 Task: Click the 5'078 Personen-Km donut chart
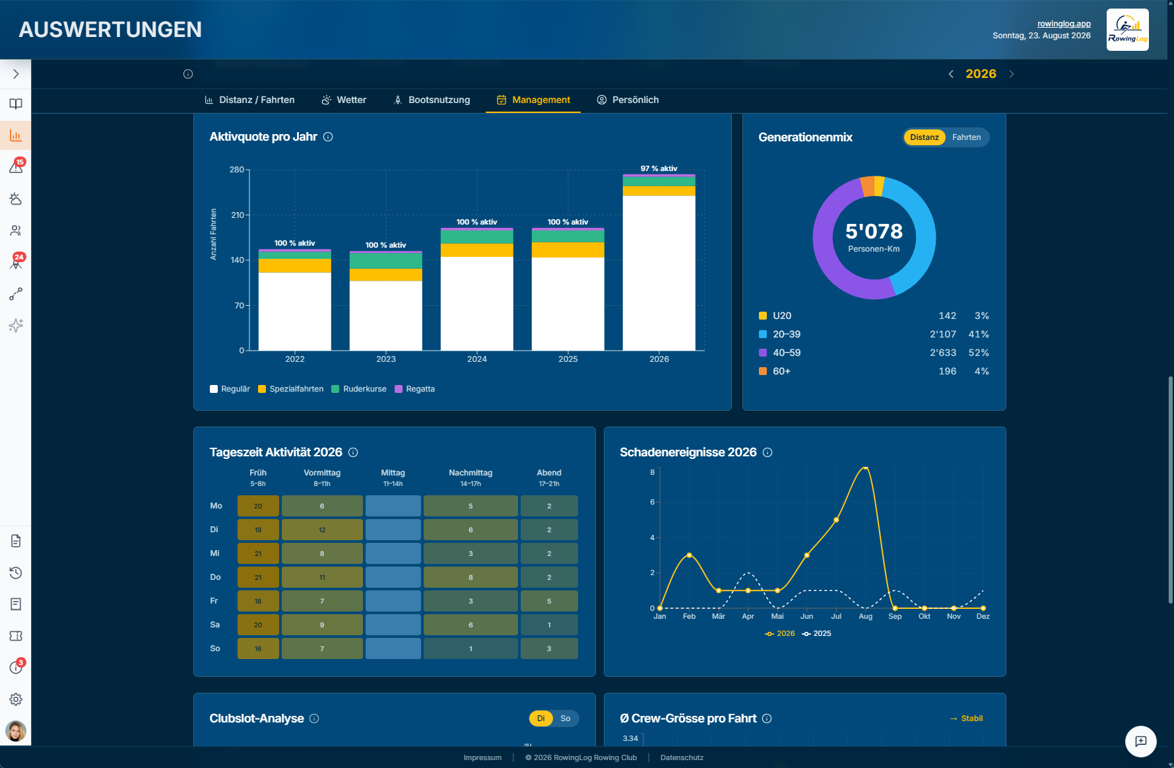[874, 238]
